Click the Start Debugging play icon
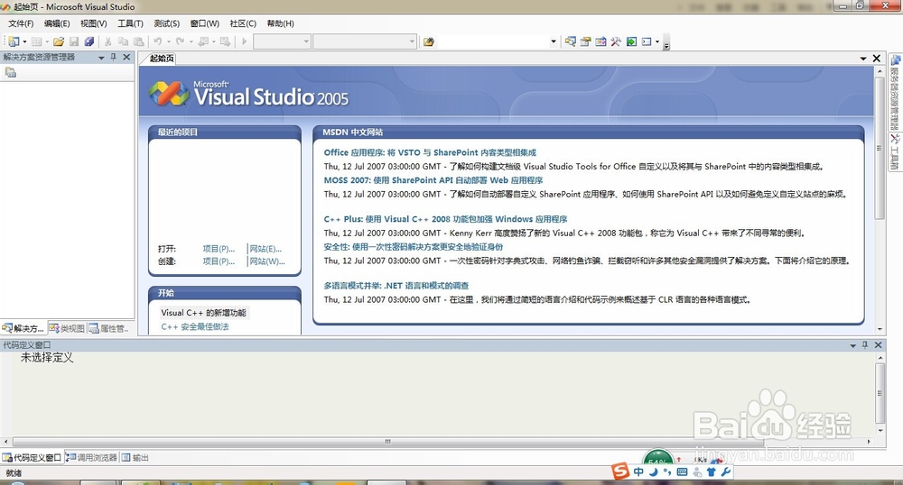Image resolution: width=903 pixels, height=485 pixels. point(244,41)
